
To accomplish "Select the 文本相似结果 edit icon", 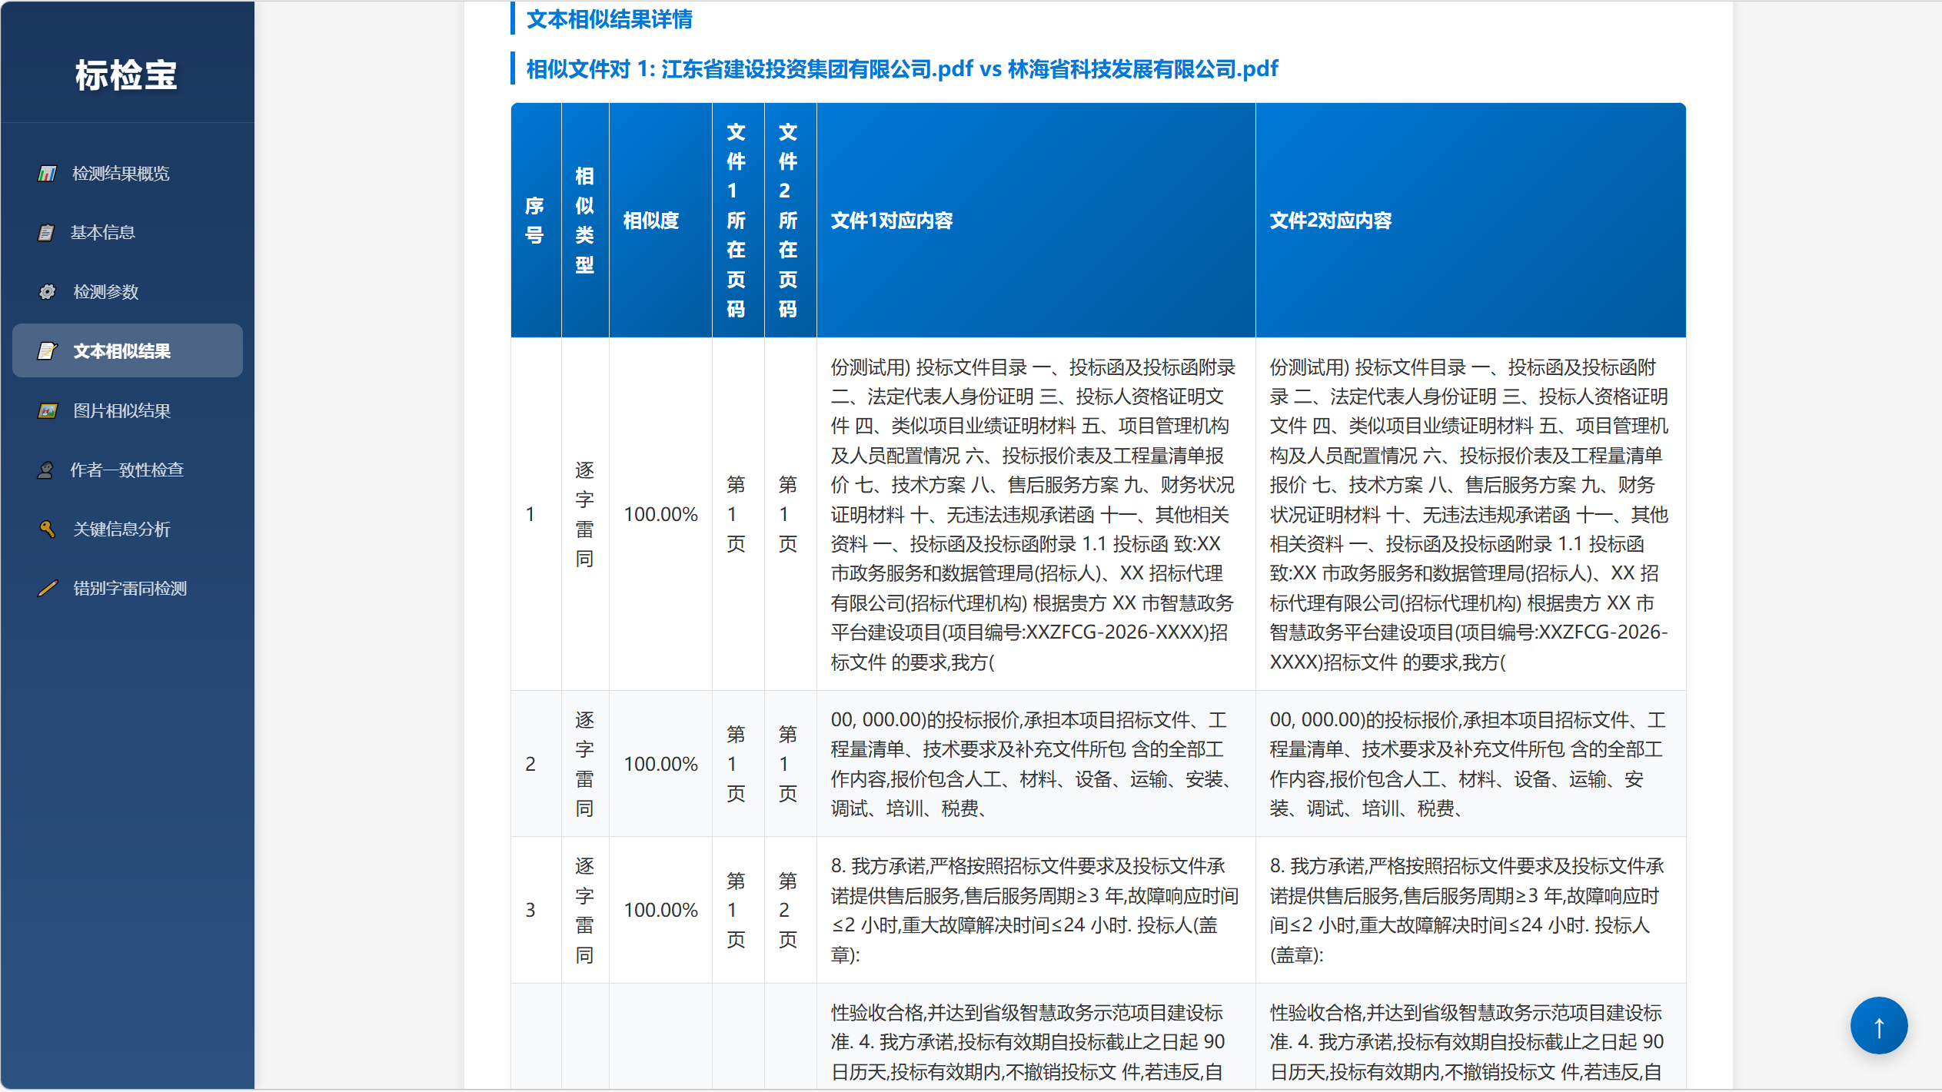I will click(47, 351).
